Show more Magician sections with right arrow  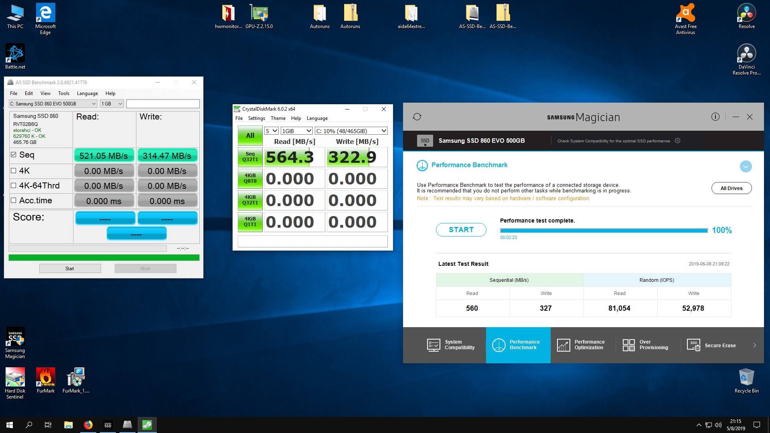(x=754, y=345)
